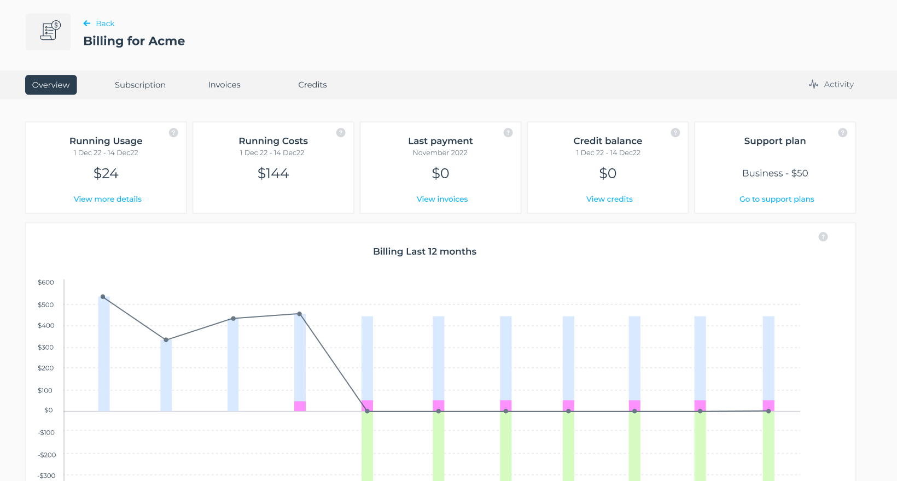Click the last green bar in the chart
This screenshot has width=897, height=481.
[768, 445]
